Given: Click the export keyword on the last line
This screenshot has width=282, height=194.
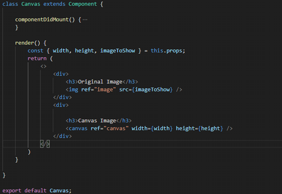Looking at the screenshot, I should 12,191.
